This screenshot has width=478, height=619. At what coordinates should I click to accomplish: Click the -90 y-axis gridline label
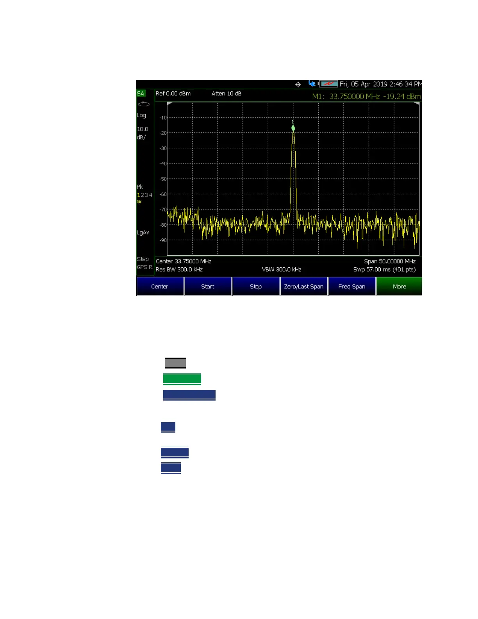163,240
